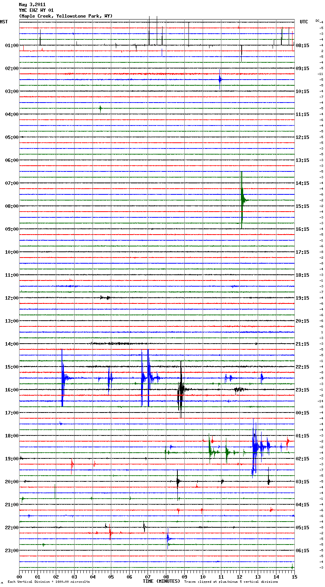Image resolution: width=325 pixels, height=587 pixels.
Task: Select the "14:00" MST time label
Action: pyautogui.click(x=12, y=344)
